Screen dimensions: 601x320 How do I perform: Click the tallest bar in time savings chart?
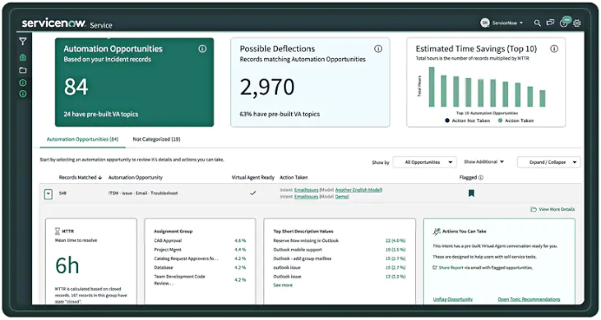point(431,87)
